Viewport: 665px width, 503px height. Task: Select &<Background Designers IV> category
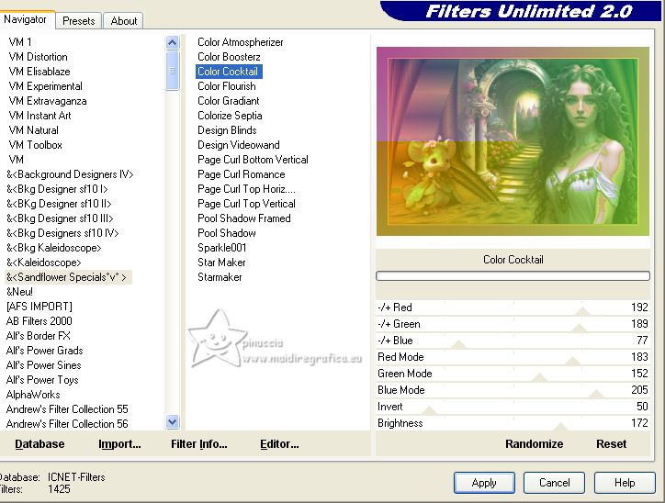(70, 174)
